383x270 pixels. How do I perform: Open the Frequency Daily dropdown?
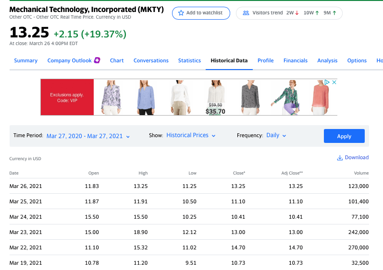point(276,135)
